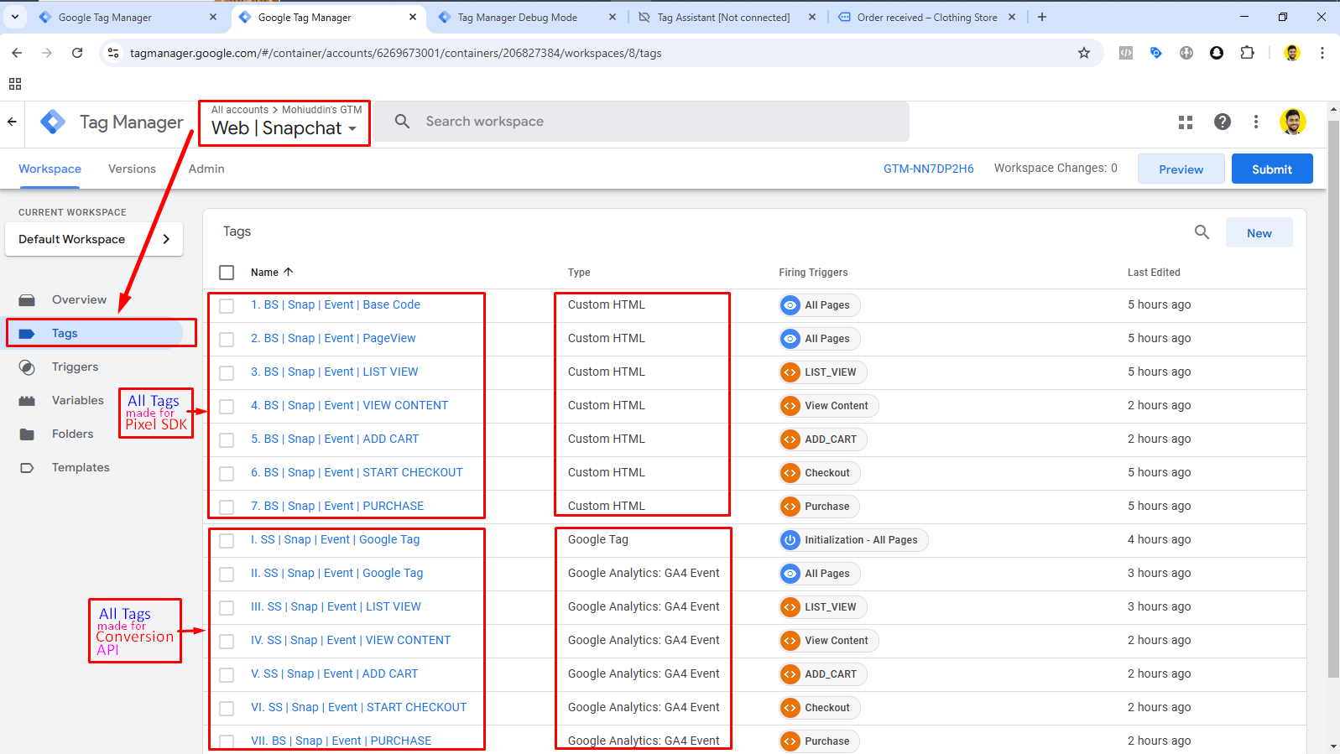Click the Tag Manager back arrow
1340x754 pixels.
[13, 122]
